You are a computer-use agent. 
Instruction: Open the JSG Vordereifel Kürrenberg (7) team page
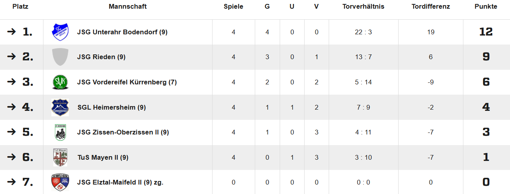tap(127, 82)
